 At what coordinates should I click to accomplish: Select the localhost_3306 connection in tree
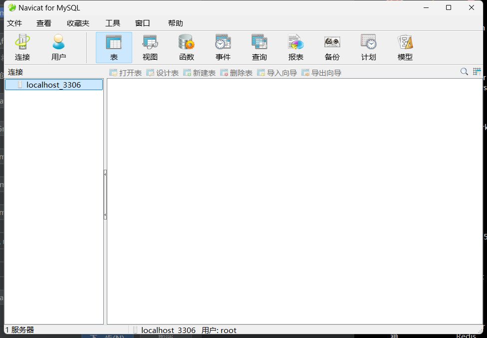click(54, 85)
